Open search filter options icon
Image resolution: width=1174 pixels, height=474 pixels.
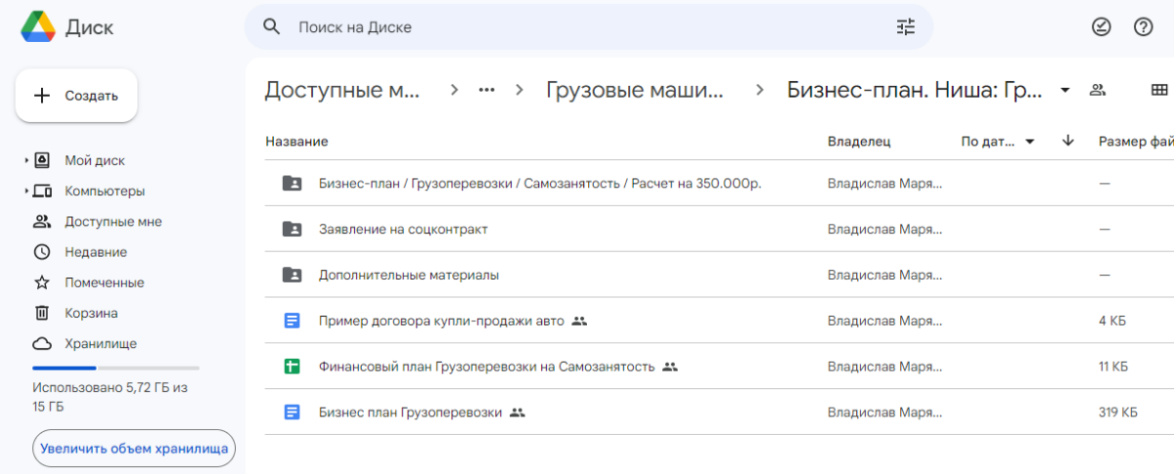click(x=905, y=27)
